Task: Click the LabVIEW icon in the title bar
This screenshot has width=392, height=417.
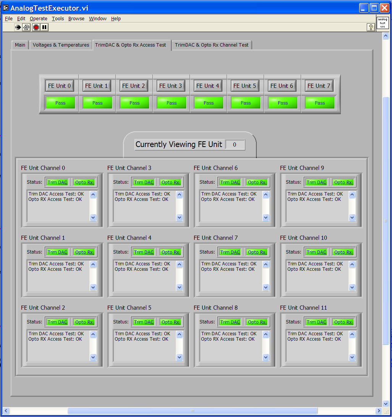Action: (5, 8)
